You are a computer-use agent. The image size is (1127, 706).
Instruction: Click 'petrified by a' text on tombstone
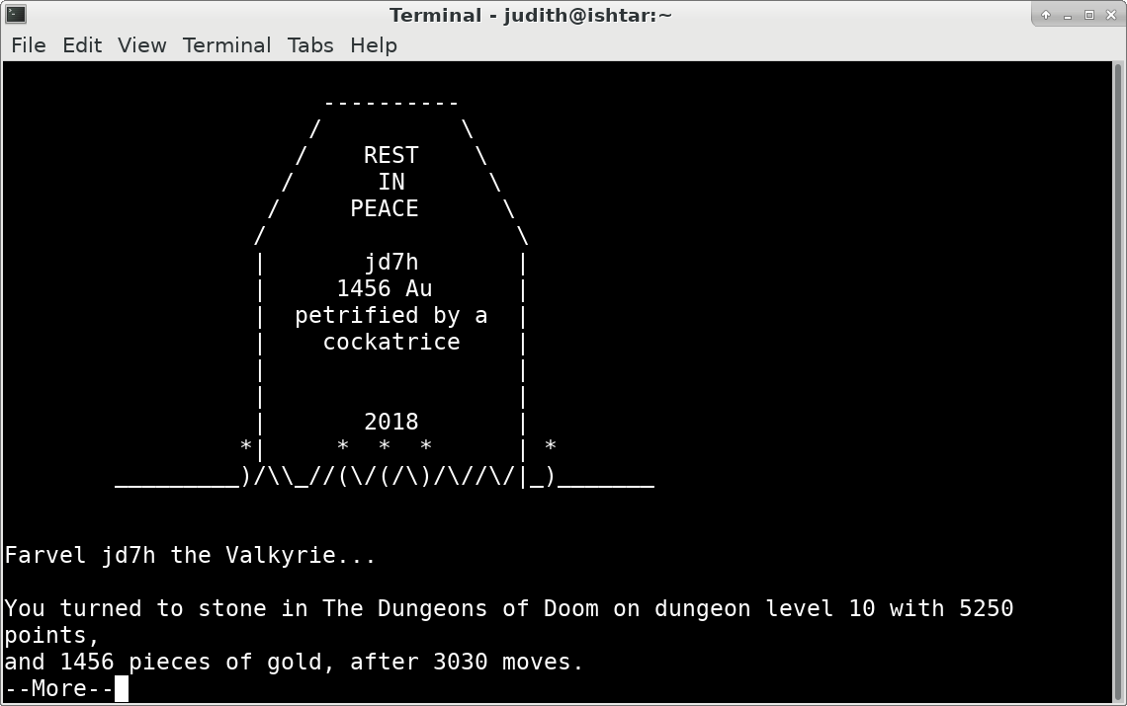click(390, 315)
